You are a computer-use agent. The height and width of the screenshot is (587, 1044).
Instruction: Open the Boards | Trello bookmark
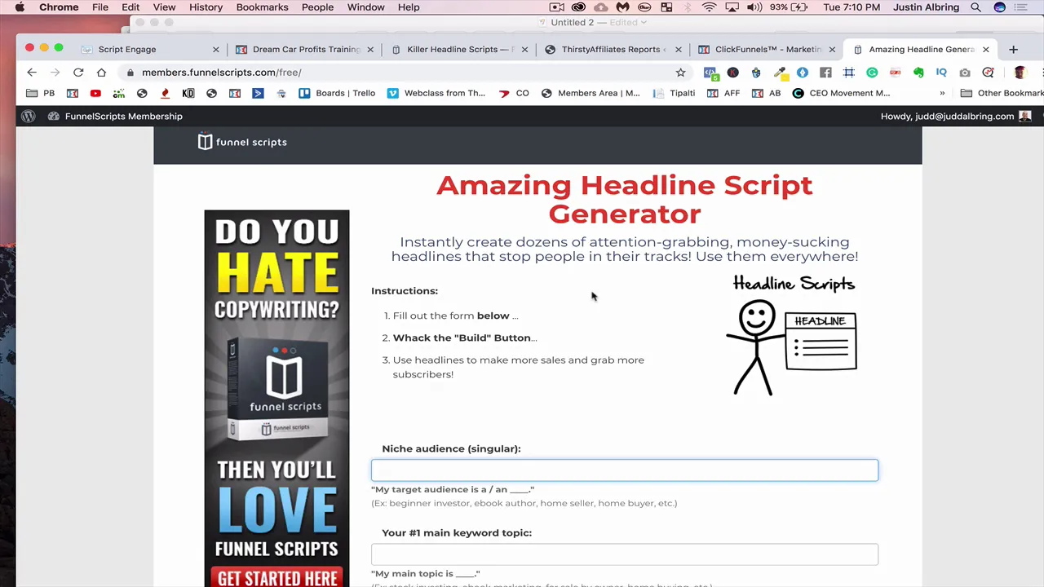[x=337, y=93]
